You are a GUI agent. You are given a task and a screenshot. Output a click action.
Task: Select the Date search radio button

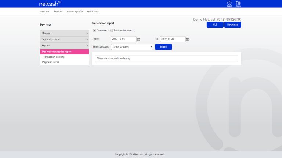point(94,31)
